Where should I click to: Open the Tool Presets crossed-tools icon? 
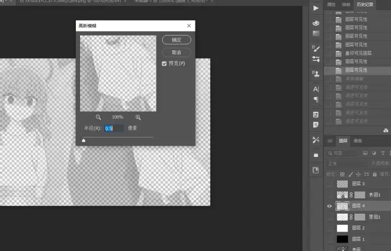(x=316, y=140)
